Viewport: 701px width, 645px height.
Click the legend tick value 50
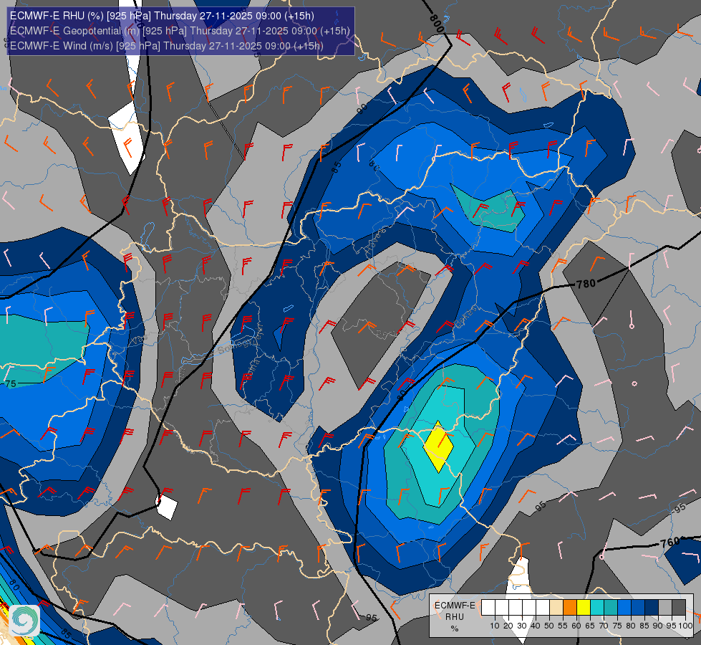tap(549, 626)
